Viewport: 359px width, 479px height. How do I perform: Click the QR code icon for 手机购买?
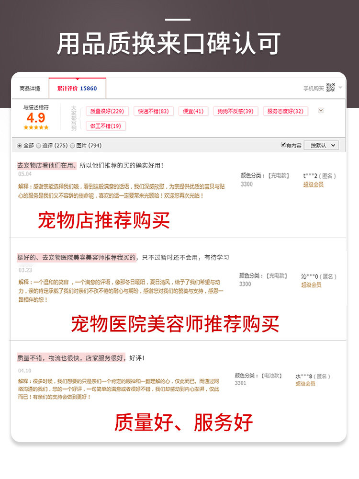[x=330, y=88]
